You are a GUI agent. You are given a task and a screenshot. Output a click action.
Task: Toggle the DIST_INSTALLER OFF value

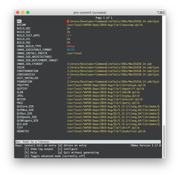69,78
